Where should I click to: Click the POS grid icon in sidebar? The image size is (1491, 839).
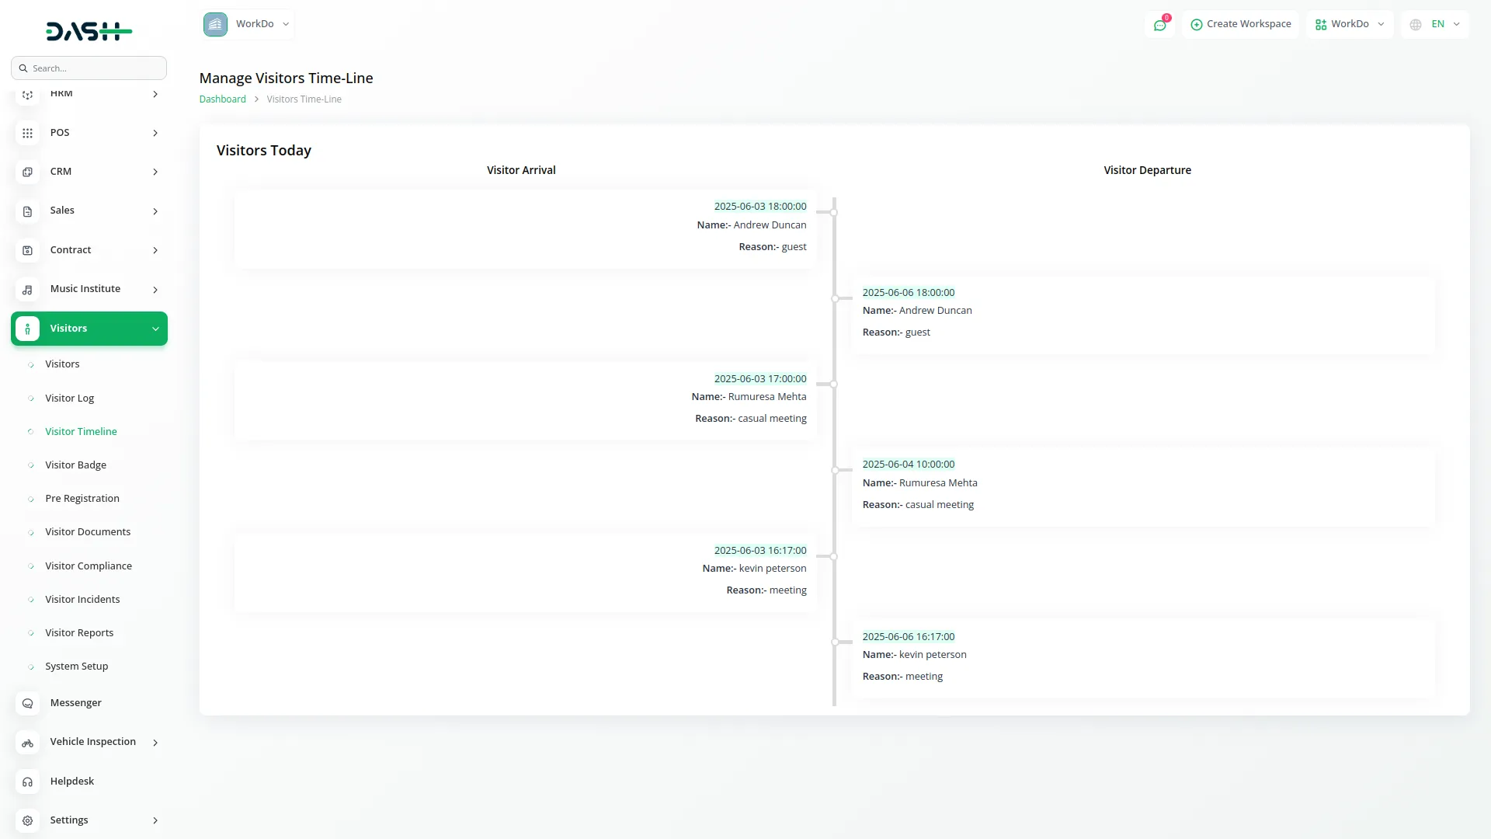(x=27, y=133)
